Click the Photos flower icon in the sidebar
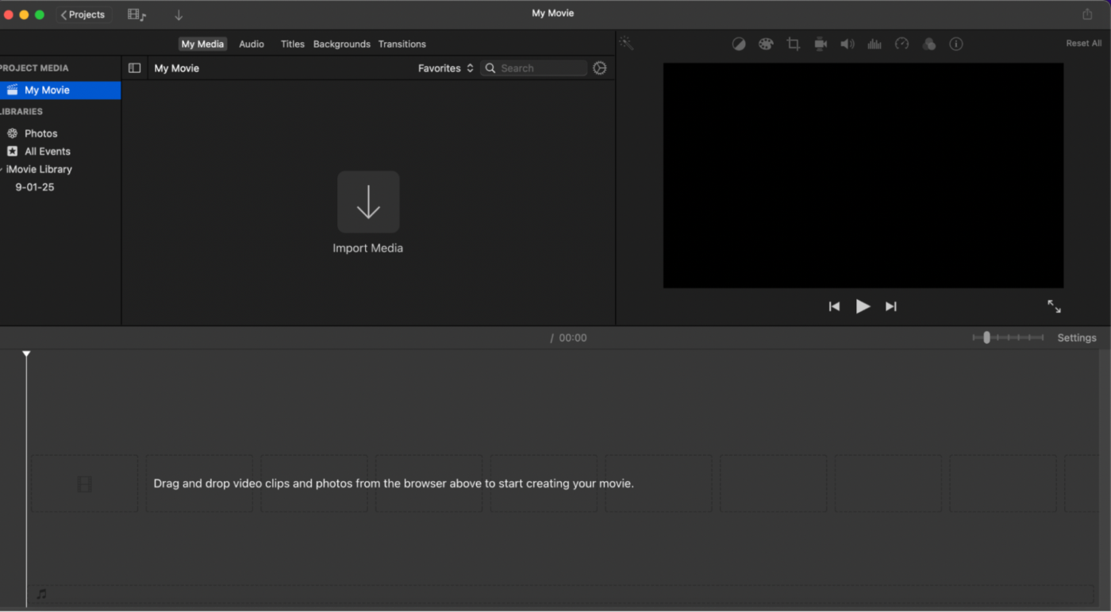Screen dimensions: 1111x612 [13, 133]
